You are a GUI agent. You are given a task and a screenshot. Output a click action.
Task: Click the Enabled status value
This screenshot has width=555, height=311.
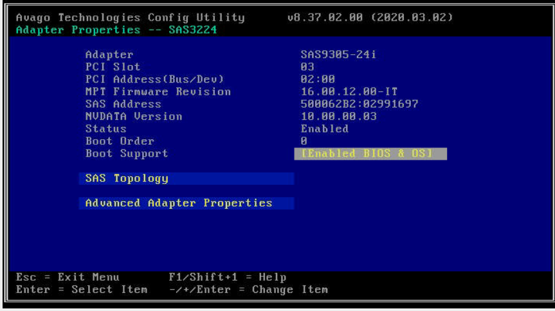[325, 129]
